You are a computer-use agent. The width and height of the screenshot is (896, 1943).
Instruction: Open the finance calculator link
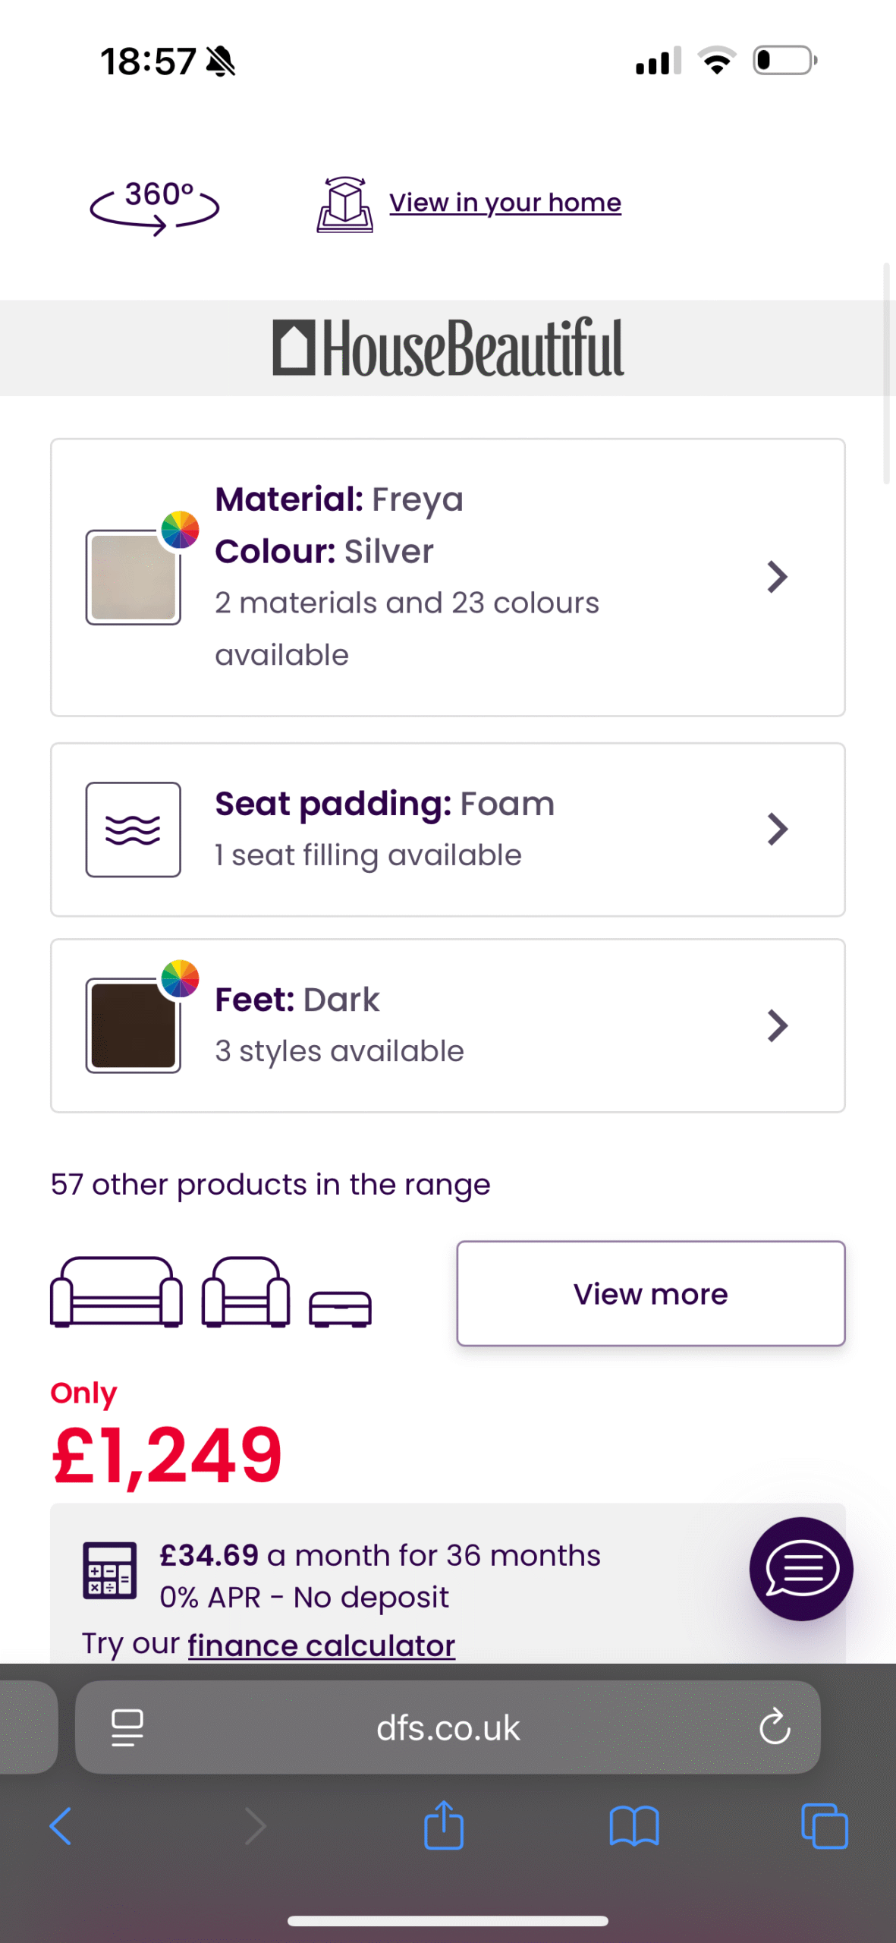pos(322,1645)
